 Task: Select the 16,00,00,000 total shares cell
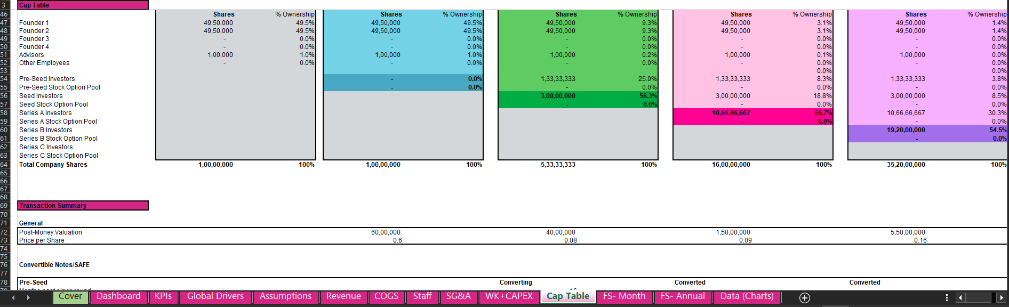[731, 165]
